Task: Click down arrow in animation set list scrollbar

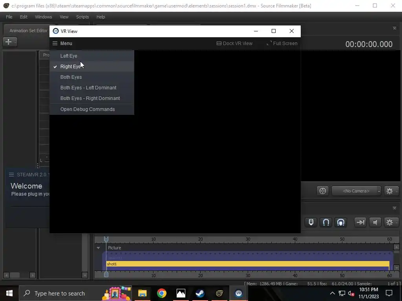Action: point(85,275)
